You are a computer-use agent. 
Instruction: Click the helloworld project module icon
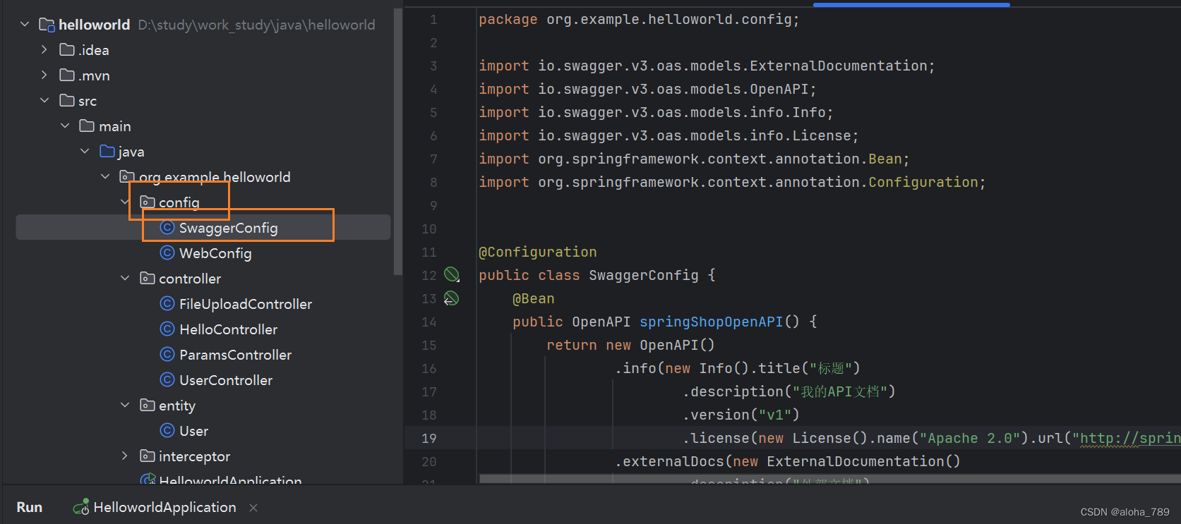47,25
